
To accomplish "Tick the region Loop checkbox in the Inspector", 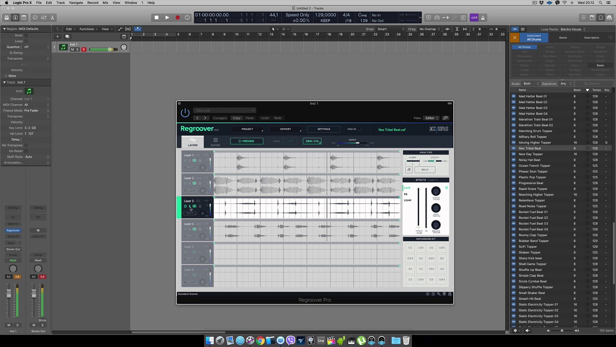I will (26, 41).
